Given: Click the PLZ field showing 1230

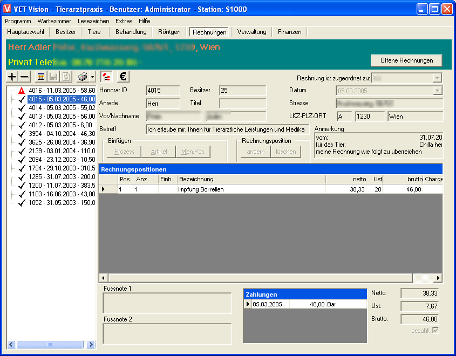Looking at the screenshot, I should coord(370,117).
